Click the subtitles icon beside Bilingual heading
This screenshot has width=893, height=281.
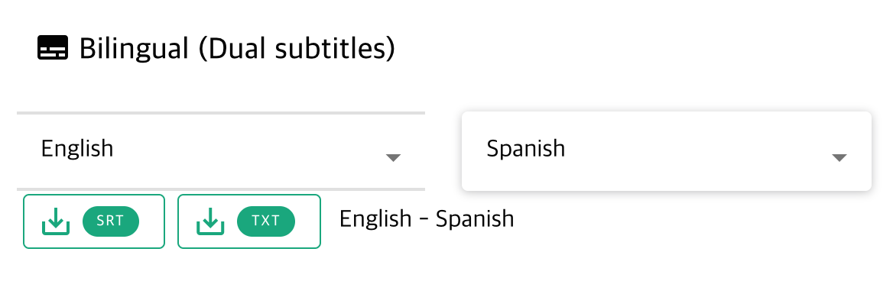tap(53, 48)
